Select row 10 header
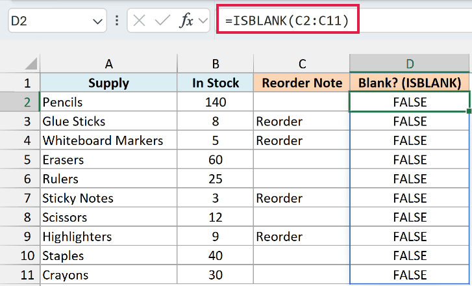 [x=20, y=255]
